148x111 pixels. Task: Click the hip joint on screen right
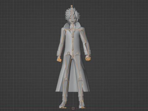(x=77, y=53)
